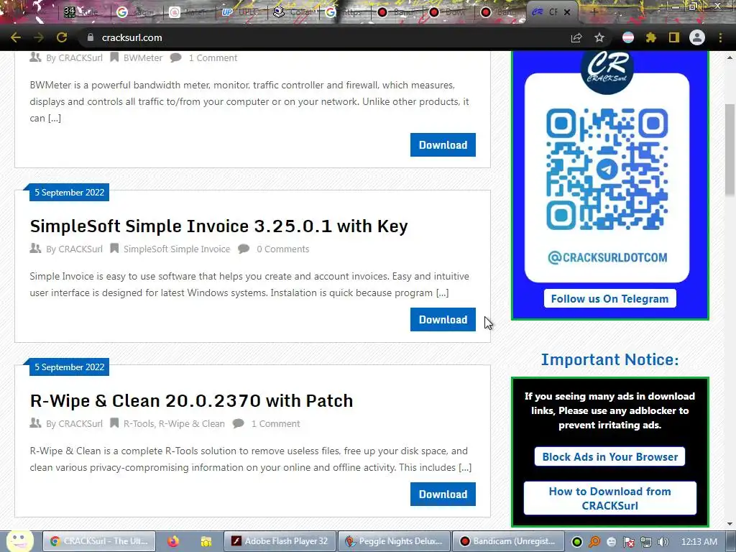Open a new browser tab

(594, 11)
